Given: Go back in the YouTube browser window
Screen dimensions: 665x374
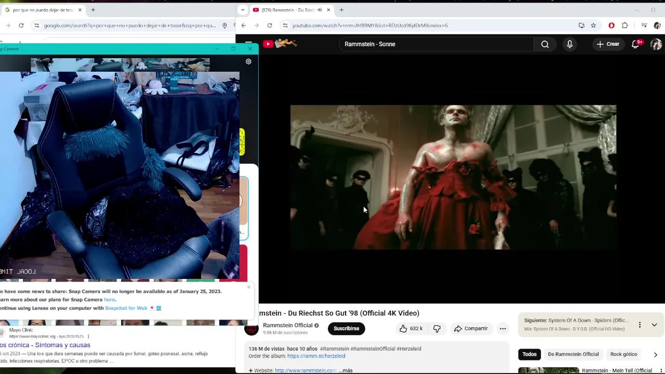Looking at the screenshot, I should (x=243, y=25).
